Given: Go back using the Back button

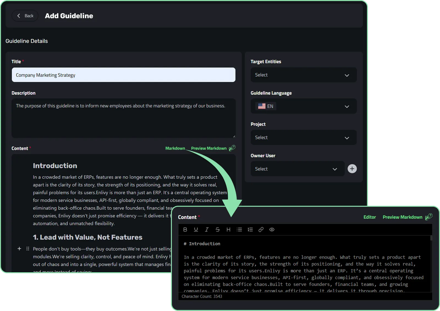Looking at the screenshot, I should 25,16.
